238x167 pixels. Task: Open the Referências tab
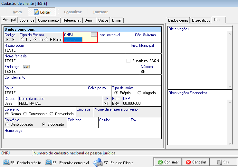tap(71, 20)
